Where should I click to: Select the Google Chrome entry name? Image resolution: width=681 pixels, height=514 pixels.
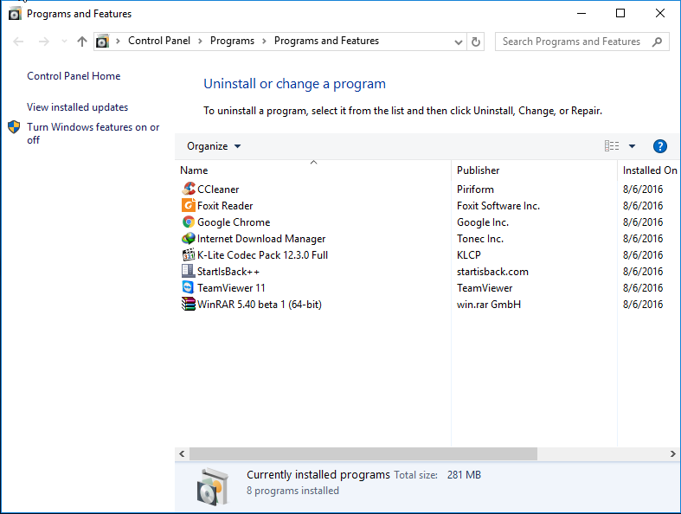pyautogui.click(x=234, y=222)
